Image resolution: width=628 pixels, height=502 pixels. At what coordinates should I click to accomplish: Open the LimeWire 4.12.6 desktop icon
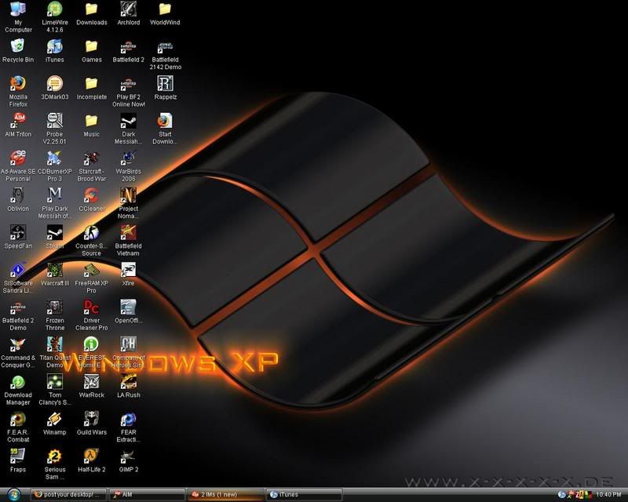coord(54,10)
